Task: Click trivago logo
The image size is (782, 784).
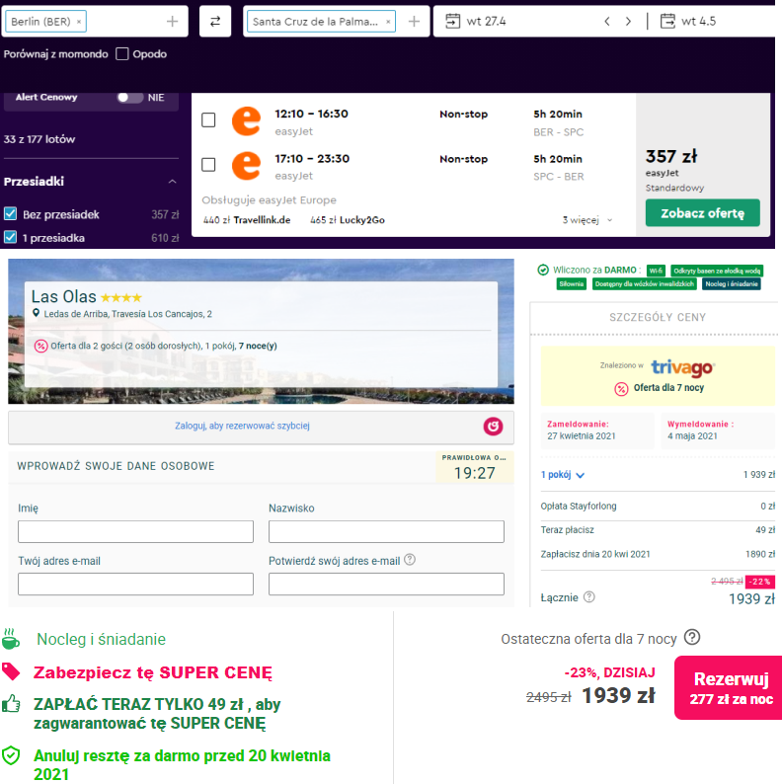Action: pos(683,367)
